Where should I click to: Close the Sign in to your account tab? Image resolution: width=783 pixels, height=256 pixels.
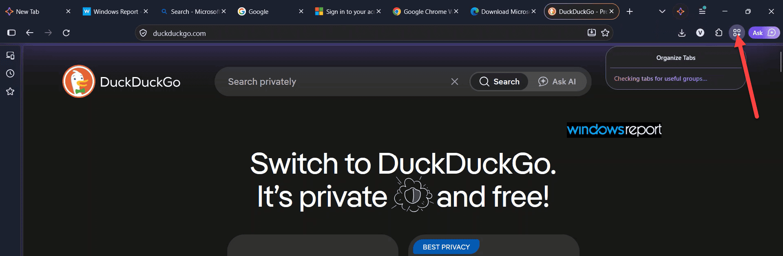(x=378, y=11)
